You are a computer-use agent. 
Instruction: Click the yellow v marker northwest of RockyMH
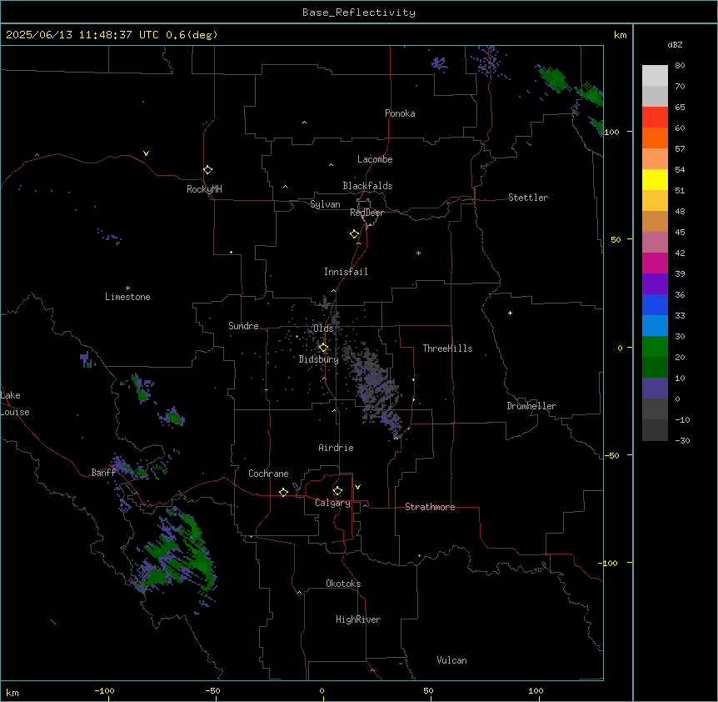click(146, 153)
